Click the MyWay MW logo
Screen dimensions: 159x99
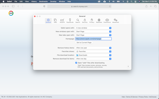click(x=11, y=13)
